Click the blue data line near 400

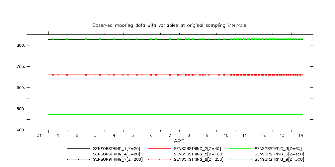pos(166,128)
